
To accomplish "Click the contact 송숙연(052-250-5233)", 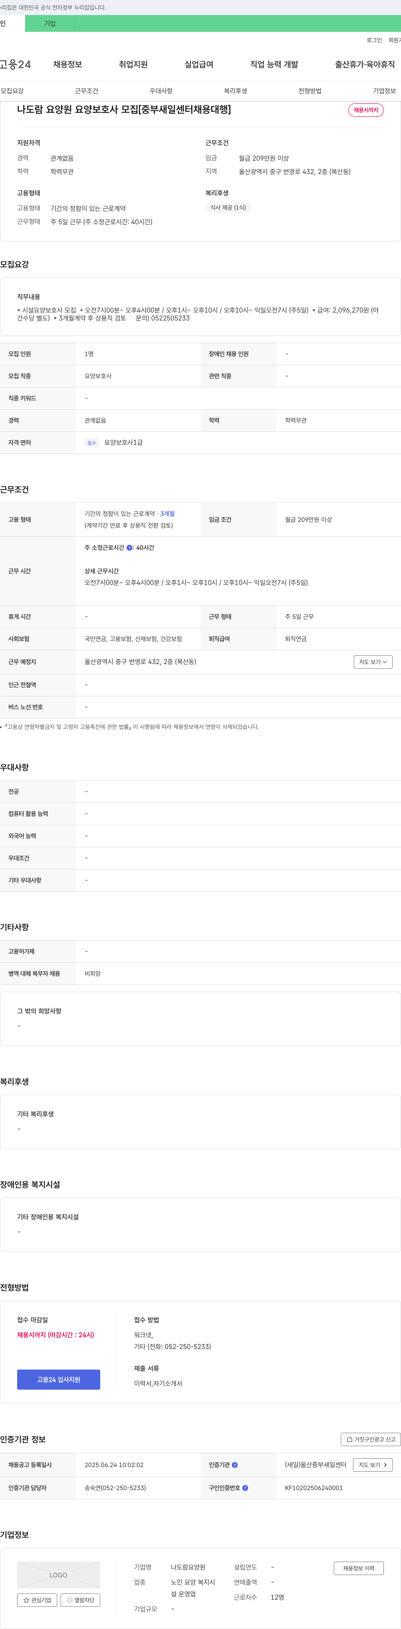I will [116, 1488].
